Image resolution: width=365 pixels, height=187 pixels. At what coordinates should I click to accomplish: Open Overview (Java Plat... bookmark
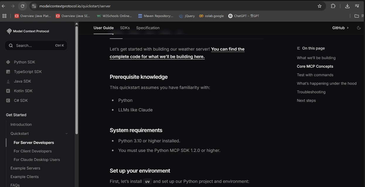pos(33,16)
